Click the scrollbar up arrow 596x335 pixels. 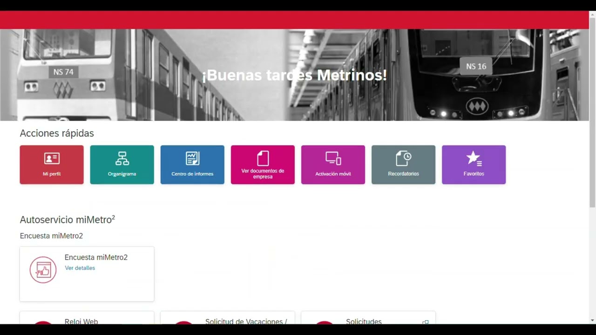[x=592, y=14]
